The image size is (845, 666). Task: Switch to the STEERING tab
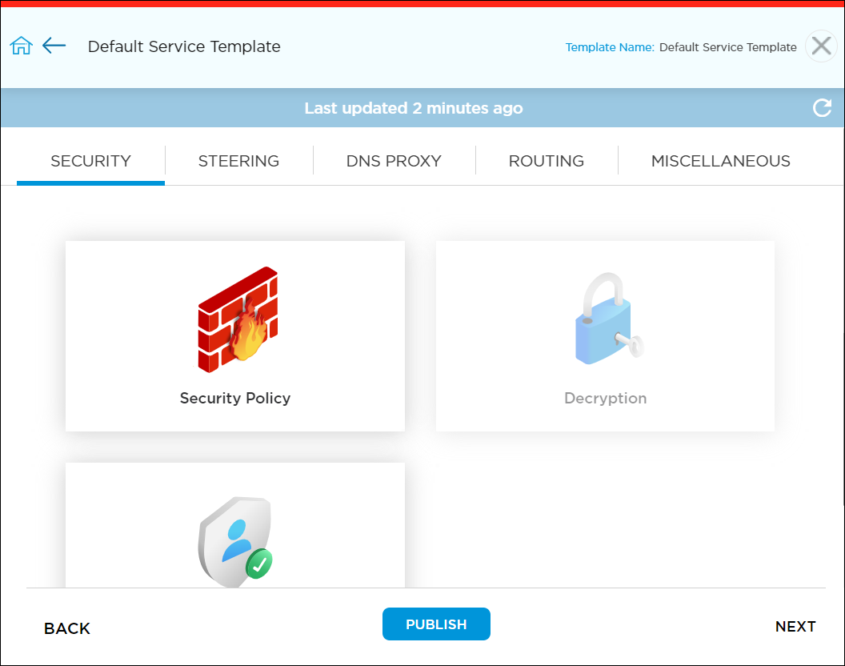(x=238, y=161)
